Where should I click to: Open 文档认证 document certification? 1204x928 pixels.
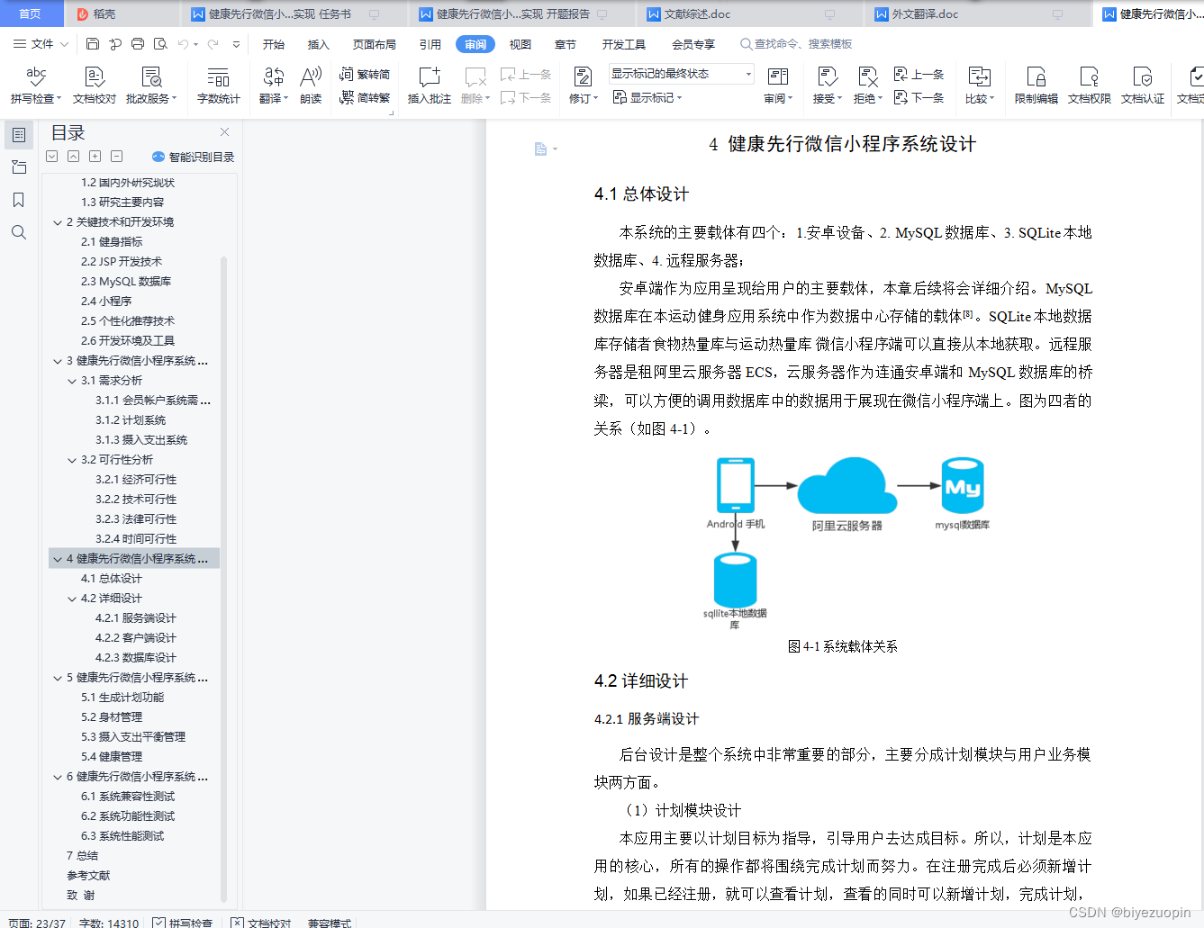pos(1143,86)
